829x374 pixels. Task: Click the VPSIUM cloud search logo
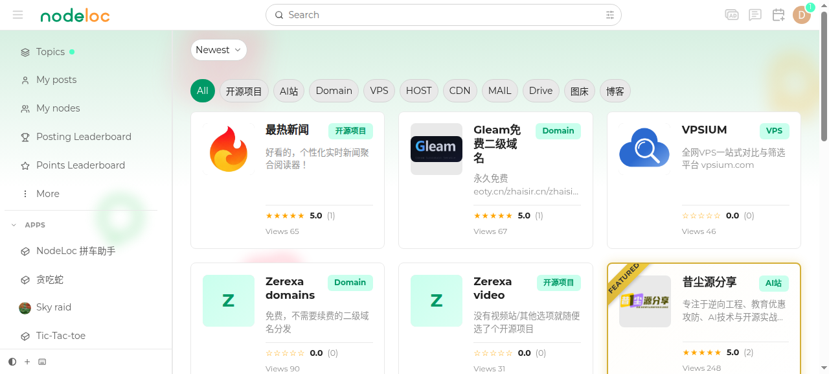644,149
